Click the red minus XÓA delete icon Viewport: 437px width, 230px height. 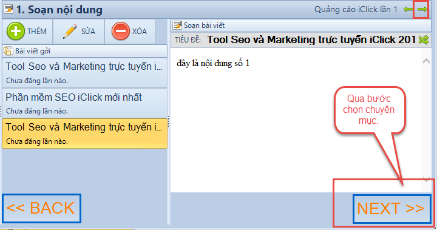[x=121, y=31]
